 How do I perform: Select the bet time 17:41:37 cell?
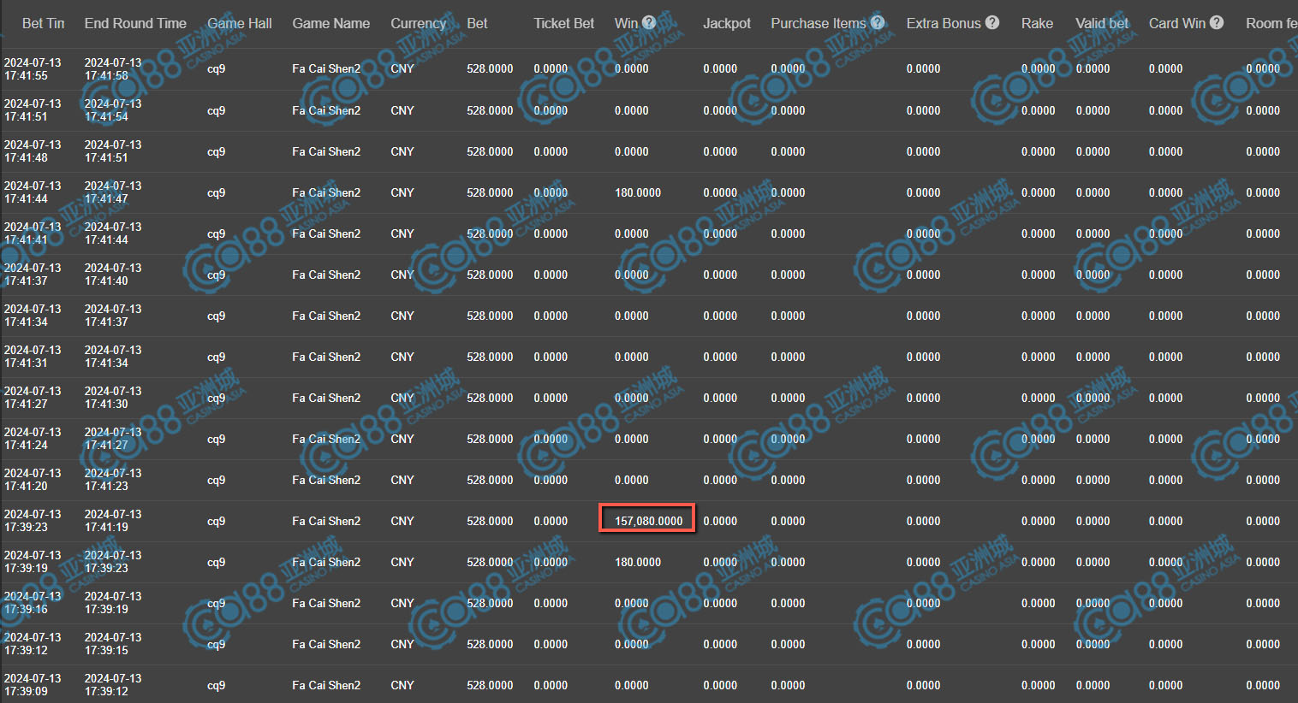pos(33,275)
